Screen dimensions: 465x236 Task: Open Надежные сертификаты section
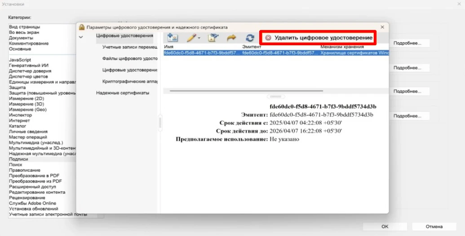pos(122,93)
